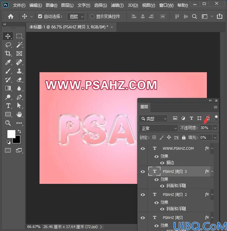Click the lock all padlock button
The height and width of the screenshot is (231, 227).
click(183, 137)
